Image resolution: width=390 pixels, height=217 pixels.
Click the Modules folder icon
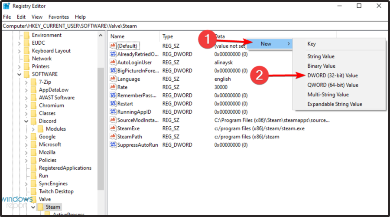(x=41, y=129)
